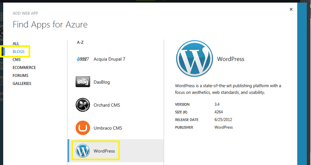
Task: Select DasBlog app name in list
Action: tap(102, 82)
